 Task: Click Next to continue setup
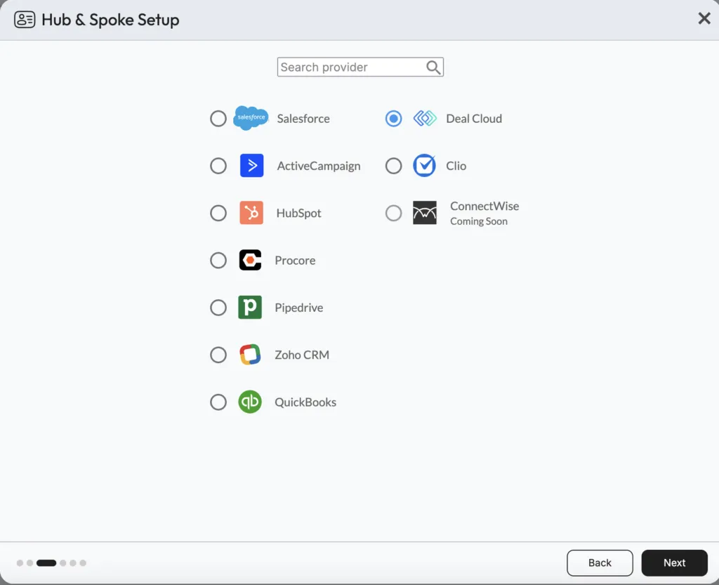(674, 563)
